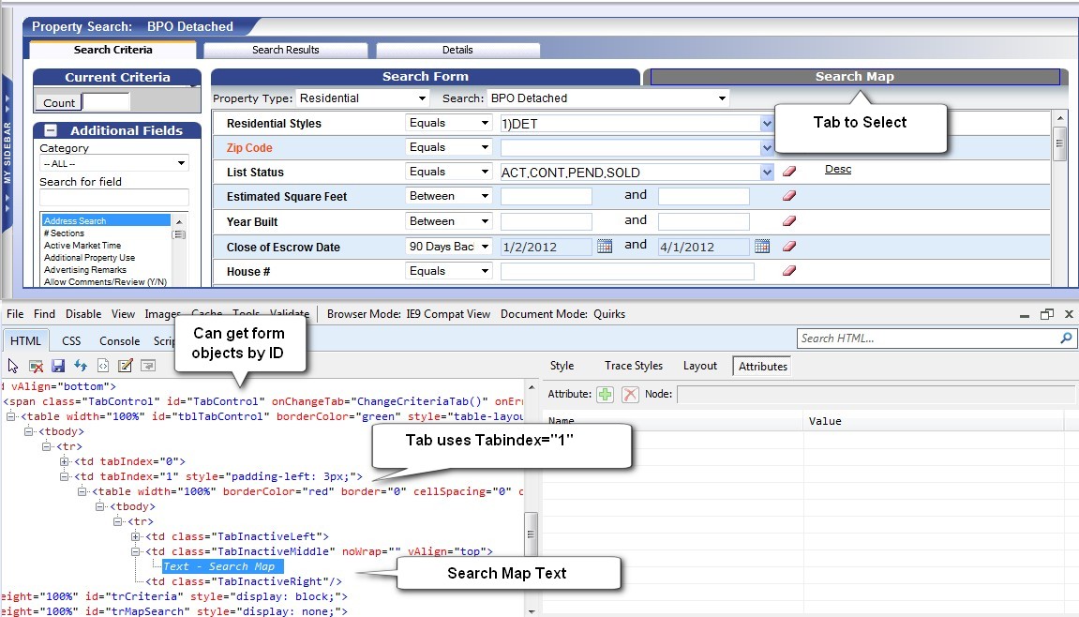Click the blue floppy disk save icon
The width and height of the screenshot is (1079, 617).
[x=58, y=366]
